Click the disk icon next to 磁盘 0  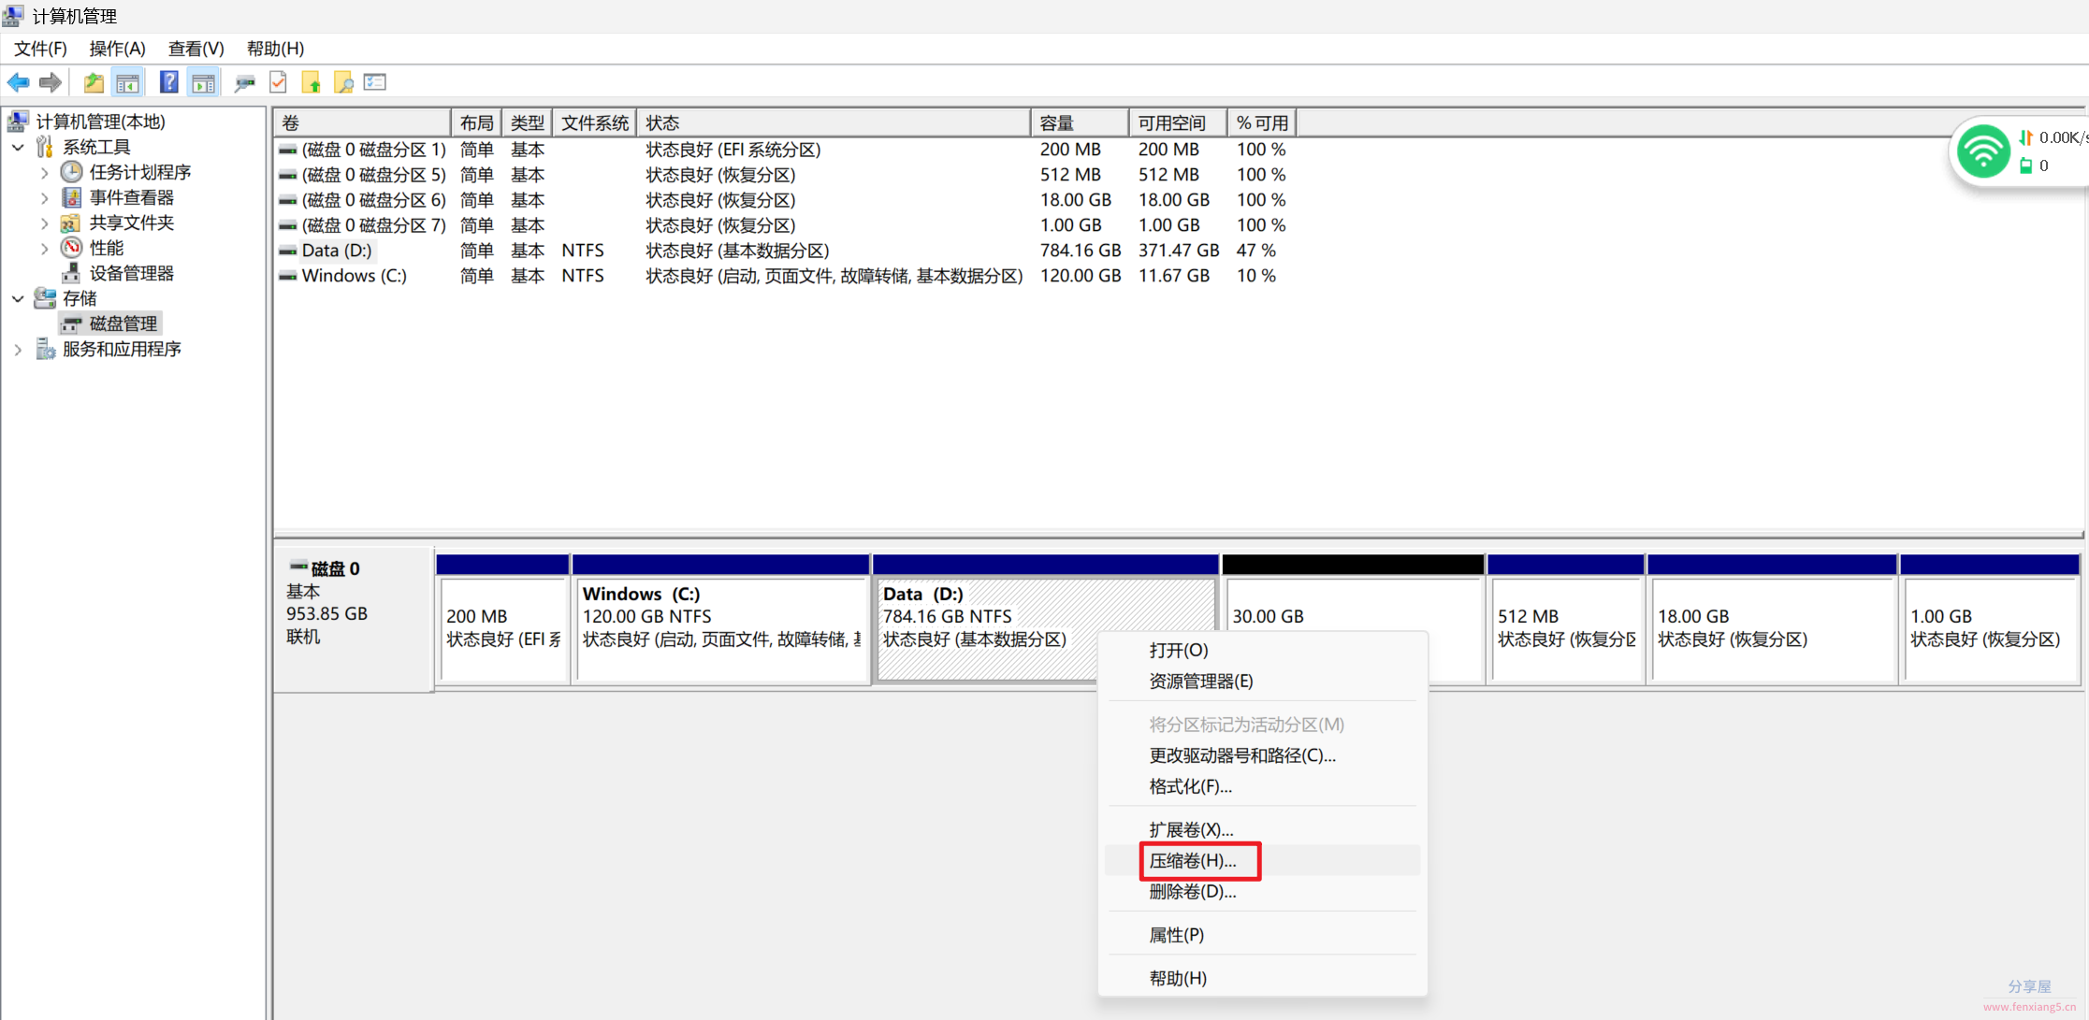coord(298,567)
